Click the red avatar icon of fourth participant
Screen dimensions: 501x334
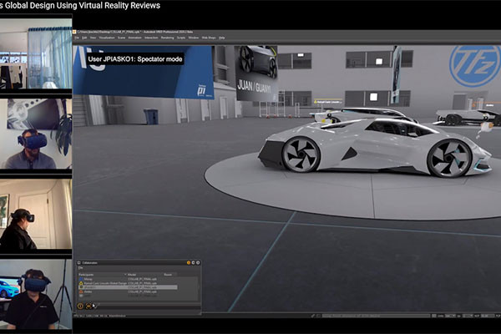[81, 291]
